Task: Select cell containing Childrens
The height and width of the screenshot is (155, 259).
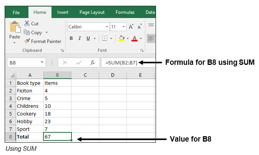Action: (x=30, y=106)
